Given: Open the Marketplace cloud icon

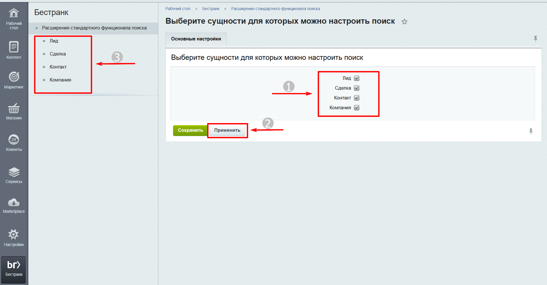Looking at the screenshot, I should point(14,203).
